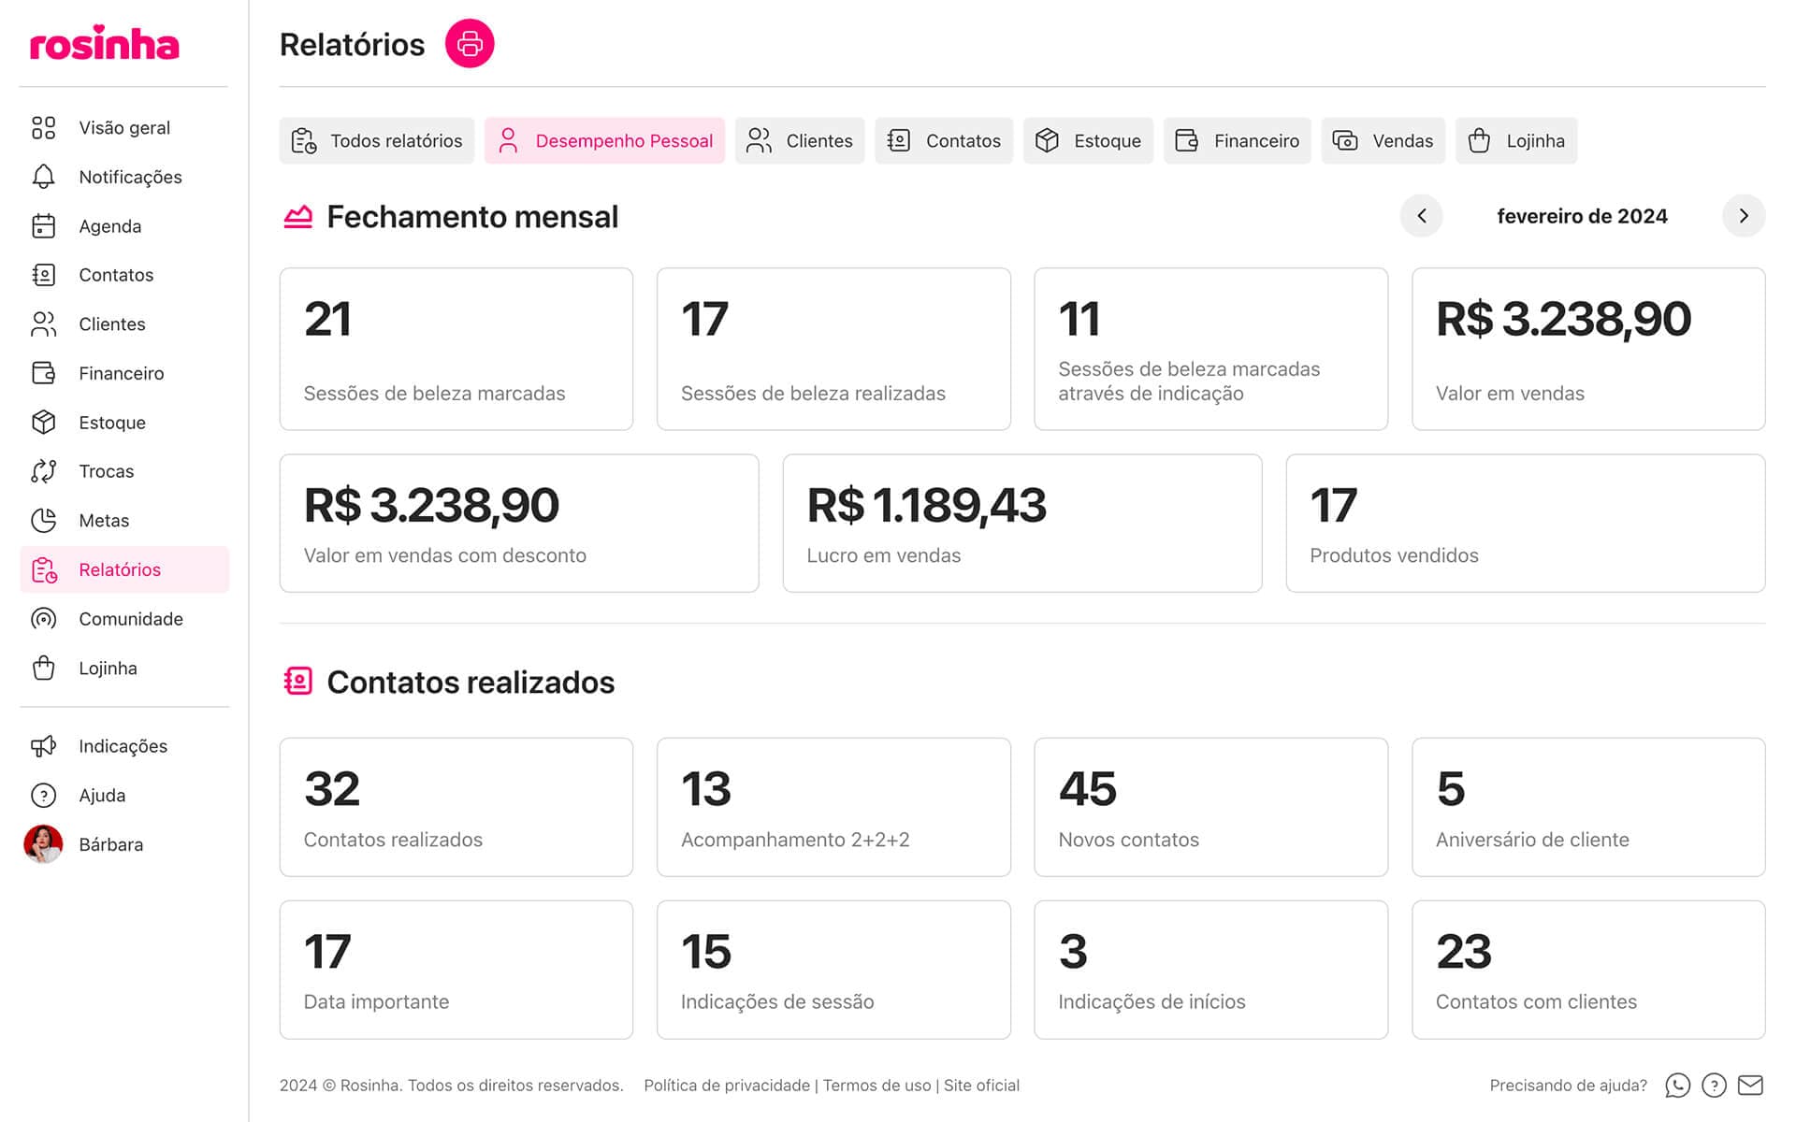This screenshot has height=1122, width=1796.
Task: Click the Rosinha logo
Action: click(x=104, y=44)
